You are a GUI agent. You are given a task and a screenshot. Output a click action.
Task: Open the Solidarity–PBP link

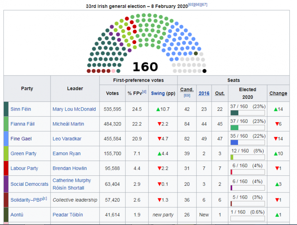click(x=26, y=200)
